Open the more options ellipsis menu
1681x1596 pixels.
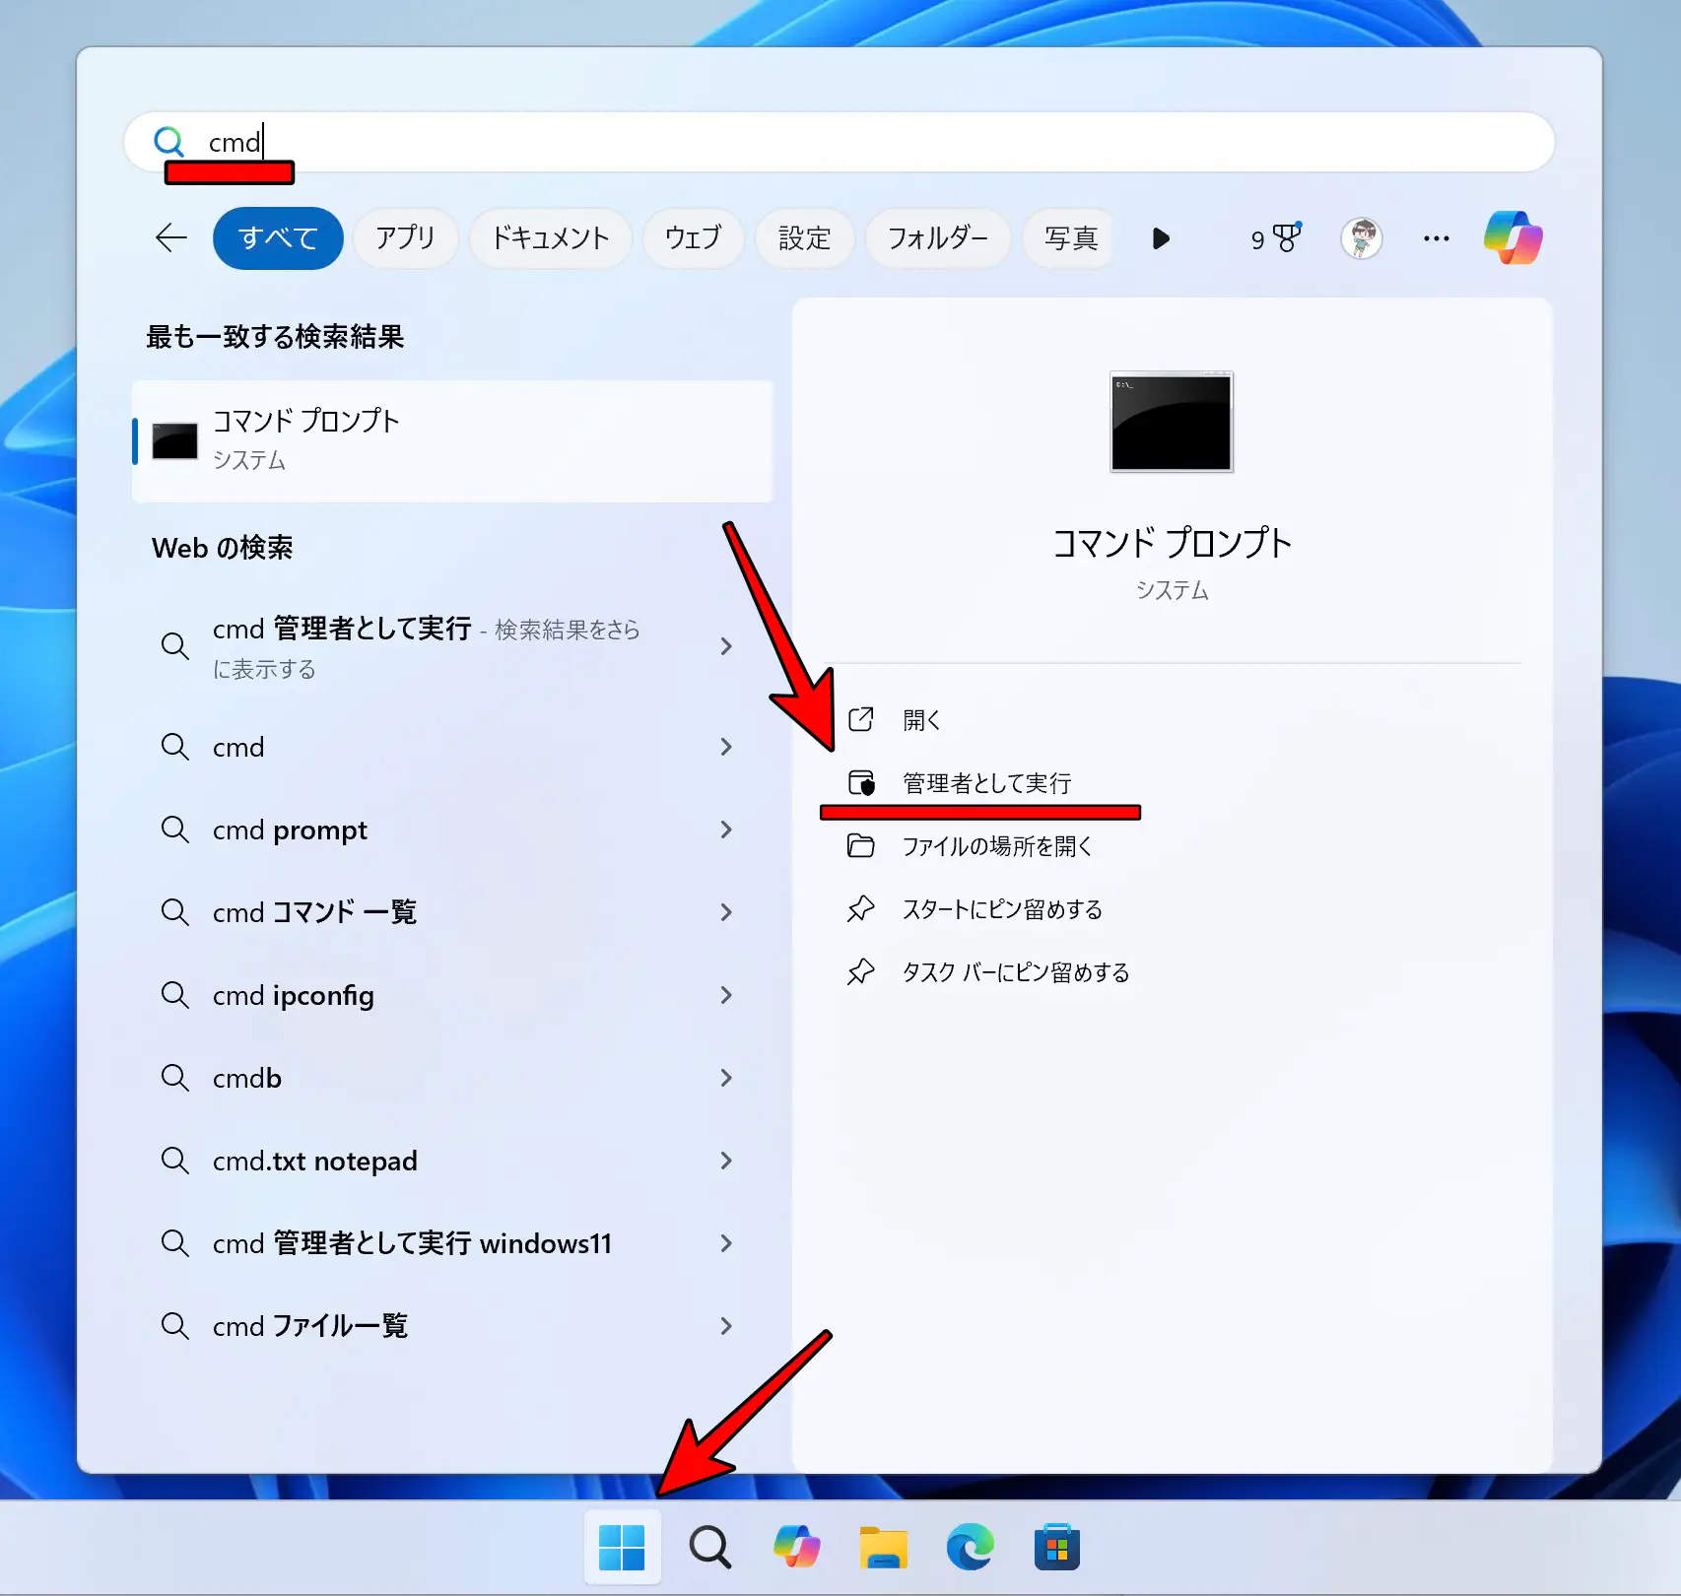click(x=1436, y=237)
